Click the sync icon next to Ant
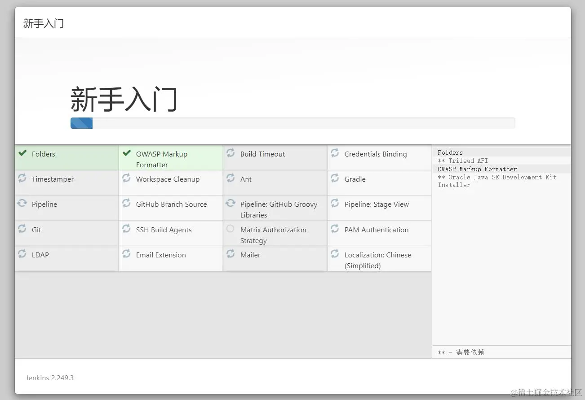 tap(230, 178)
